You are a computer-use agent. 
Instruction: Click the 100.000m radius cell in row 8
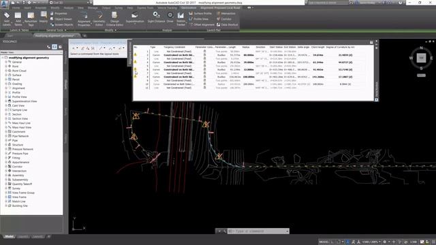pos(248,77)
